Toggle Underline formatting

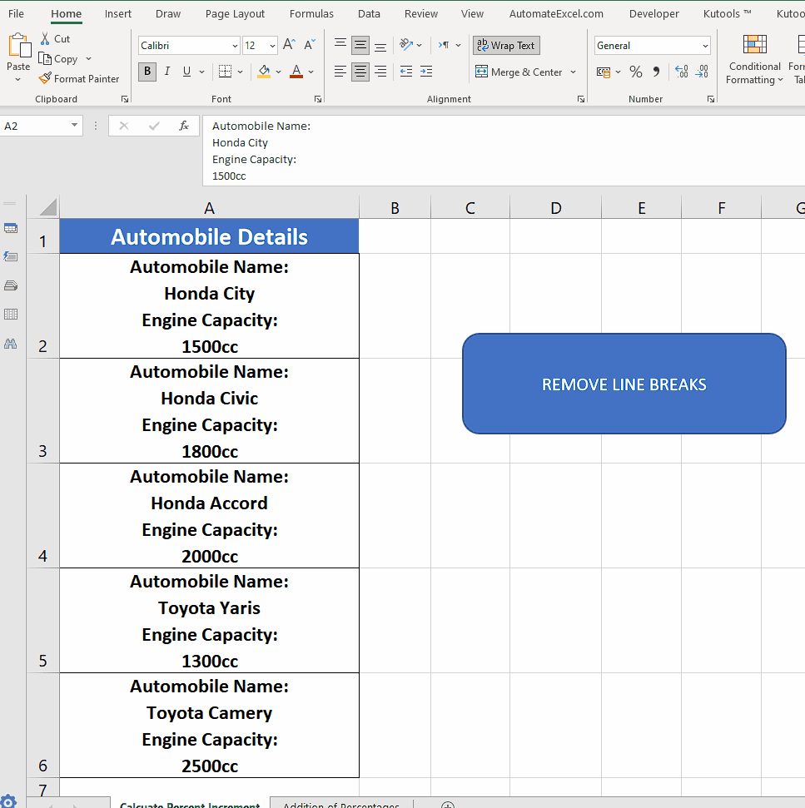186,72
